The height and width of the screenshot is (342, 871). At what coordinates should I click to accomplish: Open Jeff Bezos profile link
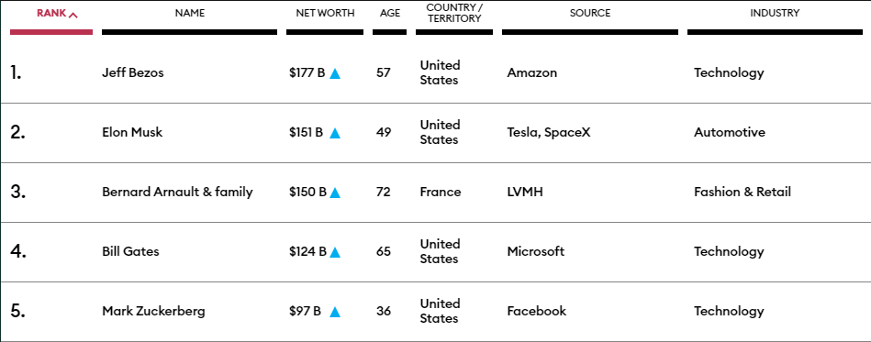pos(133,72)
